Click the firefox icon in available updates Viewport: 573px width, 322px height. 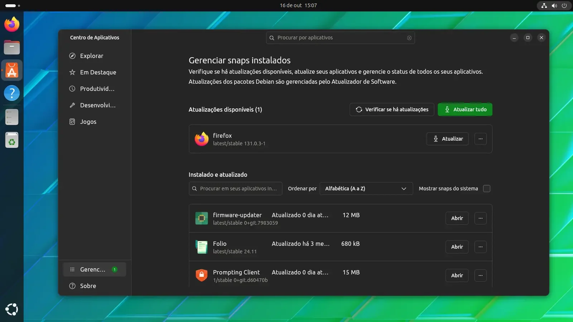pos(202,139)
